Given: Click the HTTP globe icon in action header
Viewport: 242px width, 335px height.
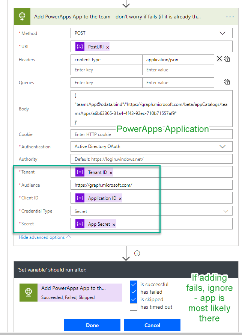Looking at the screenshot, I should tap(22, 17).
